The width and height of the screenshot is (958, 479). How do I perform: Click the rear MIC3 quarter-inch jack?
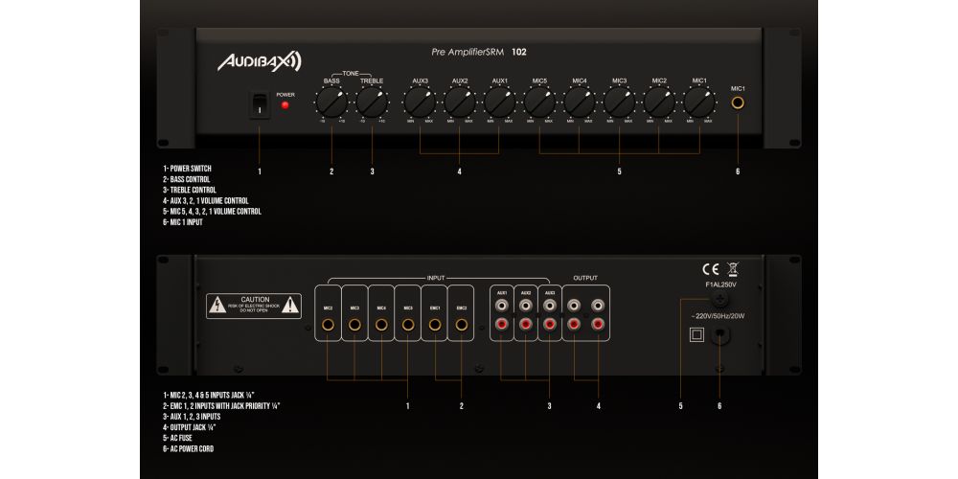click(x=354, y=325)
